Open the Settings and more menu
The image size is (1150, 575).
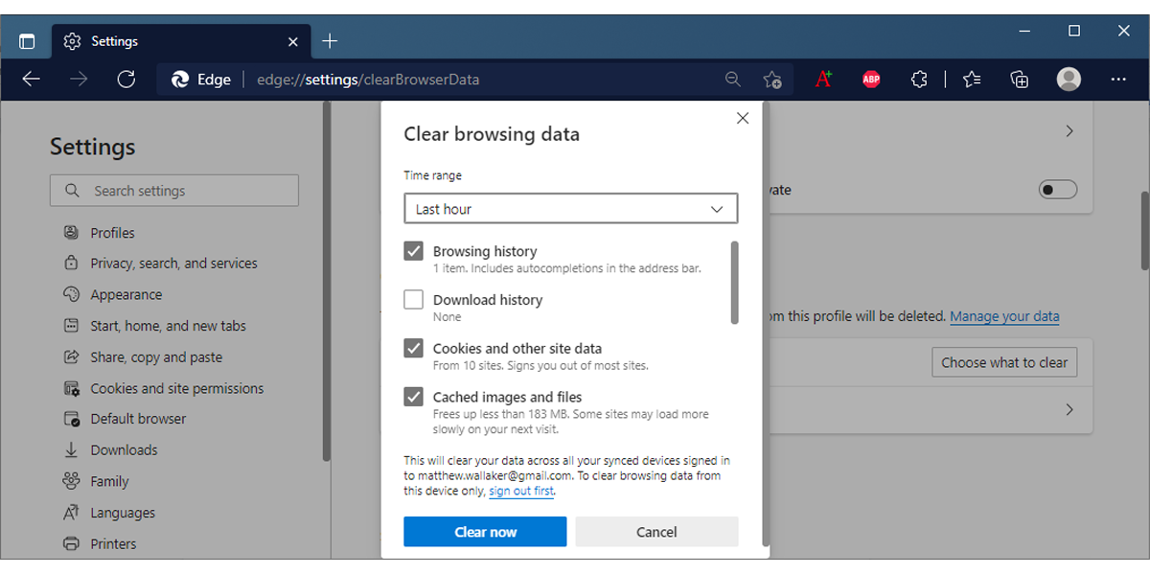click(1117, 80)
